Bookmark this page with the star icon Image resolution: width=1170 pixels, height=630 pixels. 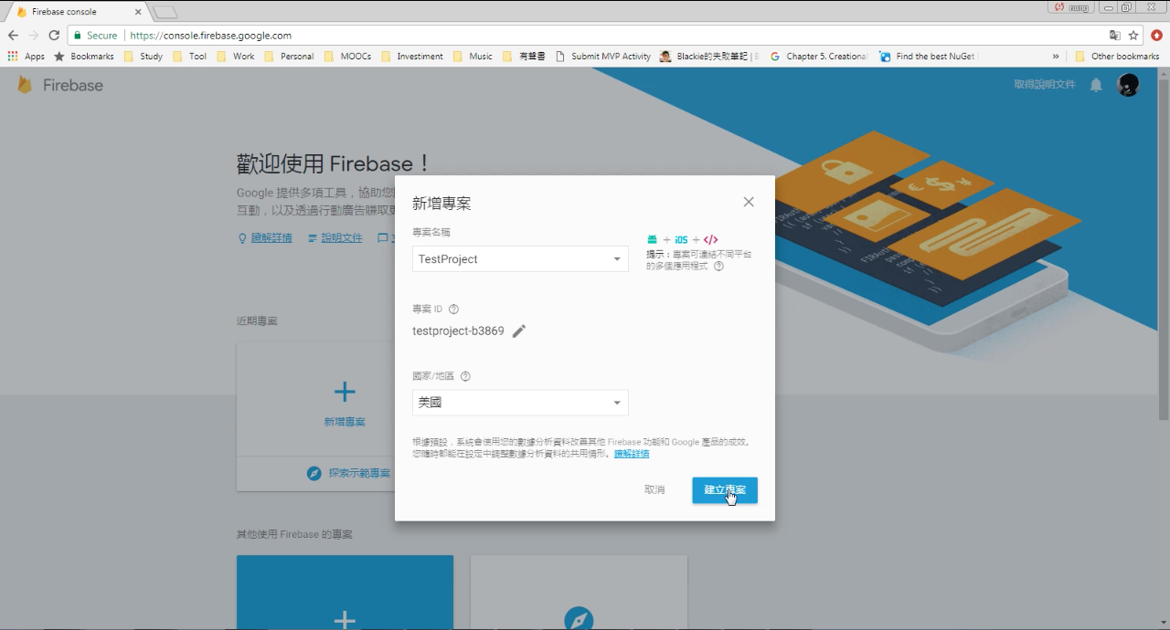(1133, 36)
